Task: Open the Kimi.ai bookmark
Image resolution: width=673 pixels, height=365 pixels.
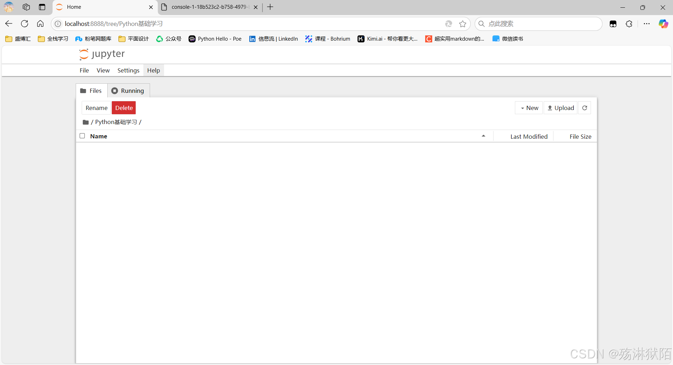Action: point(387,39)
